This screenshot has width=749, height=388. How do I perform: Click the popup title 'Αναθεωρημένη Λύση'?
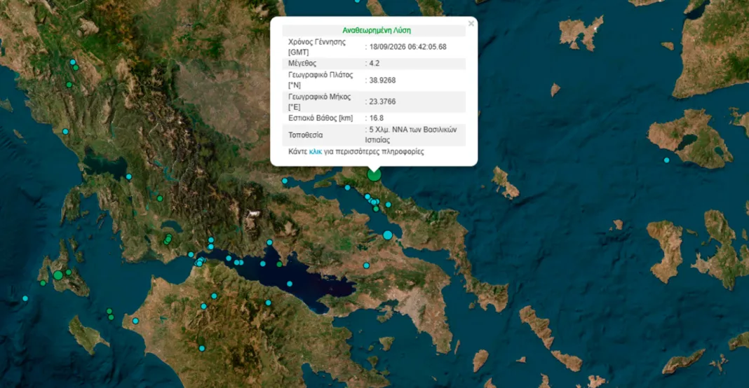coord(377,30)
